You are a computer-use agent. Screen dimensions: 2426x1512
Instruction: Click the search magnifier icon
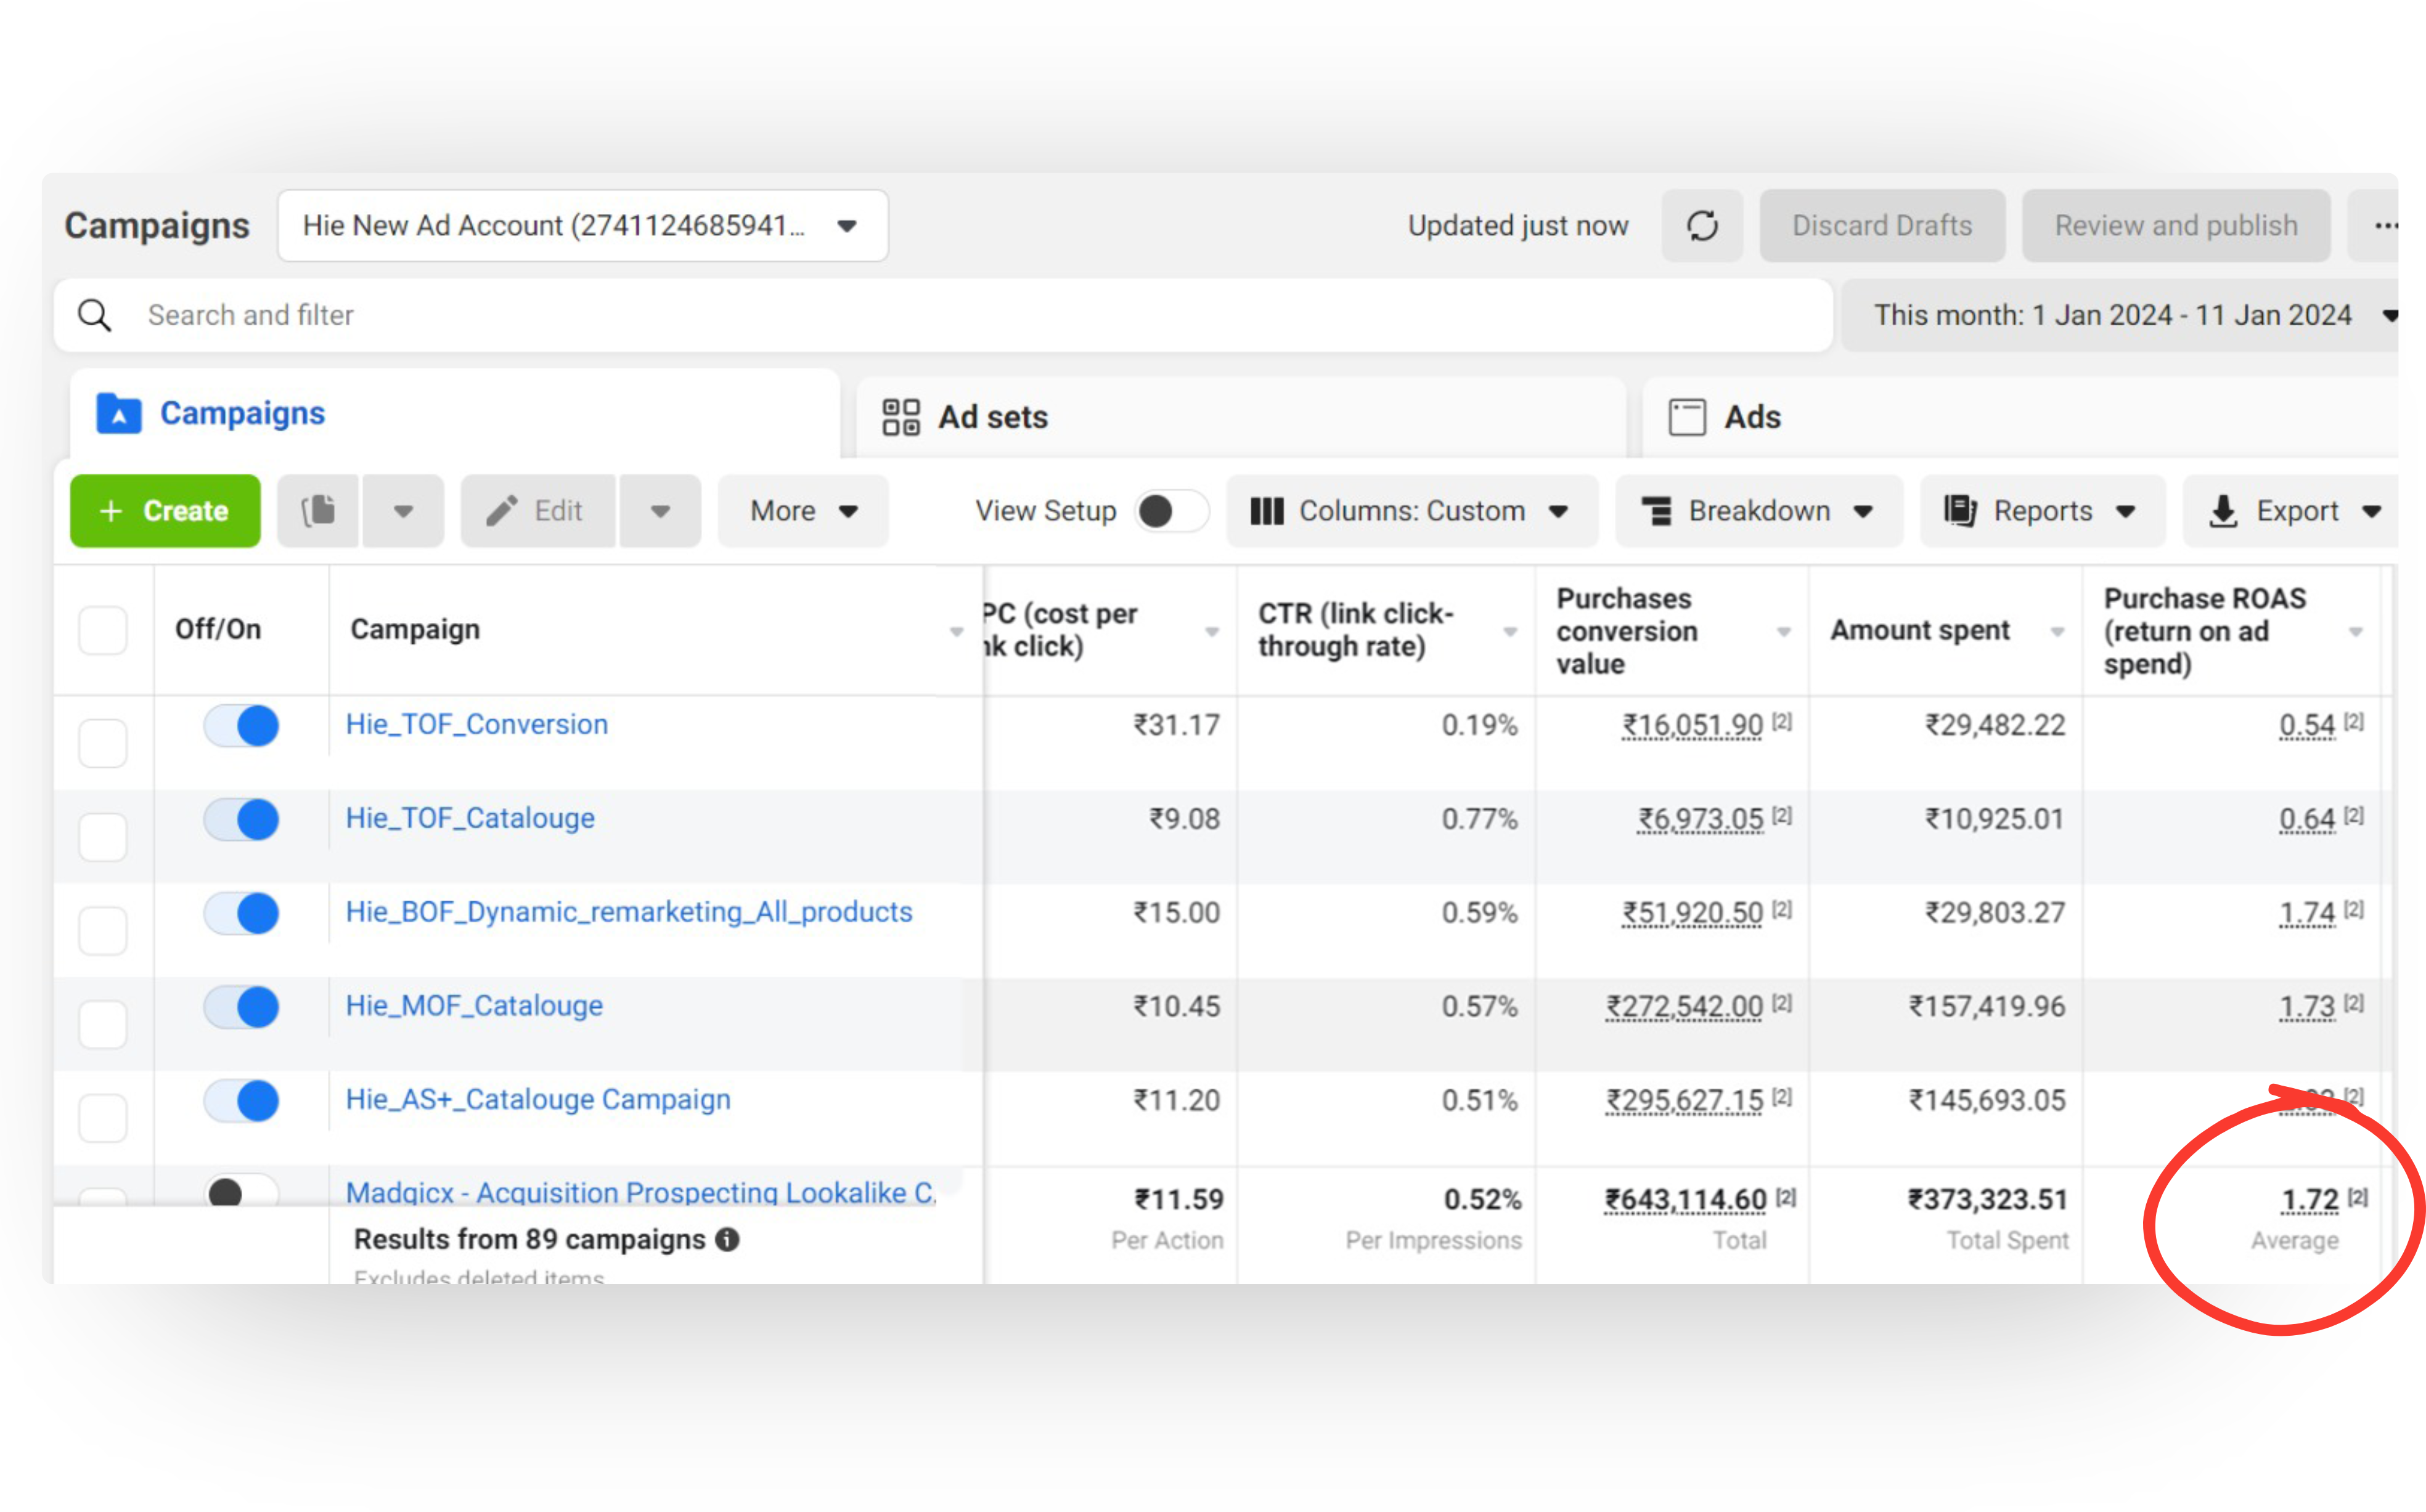95,315
